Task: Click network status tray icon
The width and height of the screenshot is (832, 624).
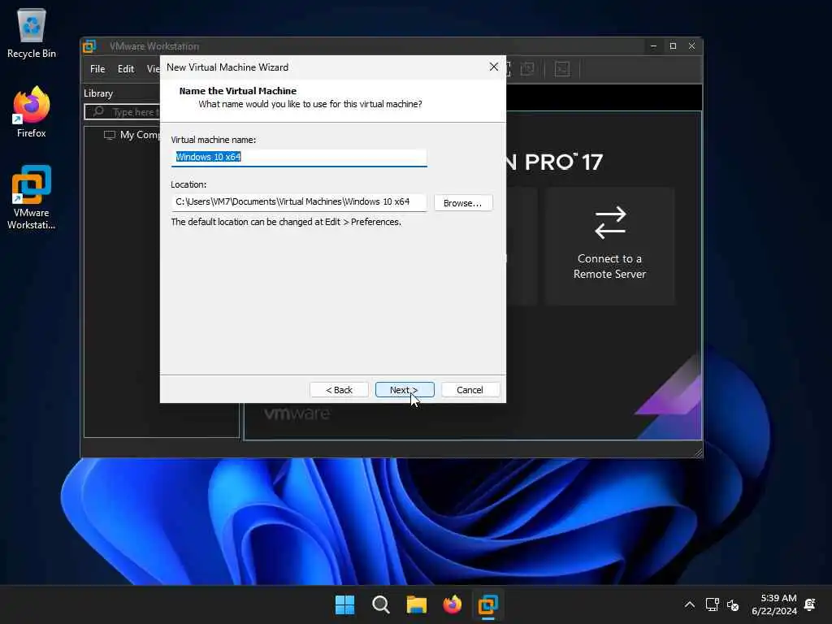Action: [712, 604]
